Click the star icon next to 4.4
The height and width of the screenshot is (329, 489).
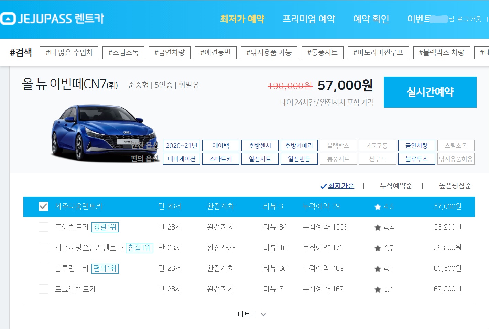click(x=378, y=227)
